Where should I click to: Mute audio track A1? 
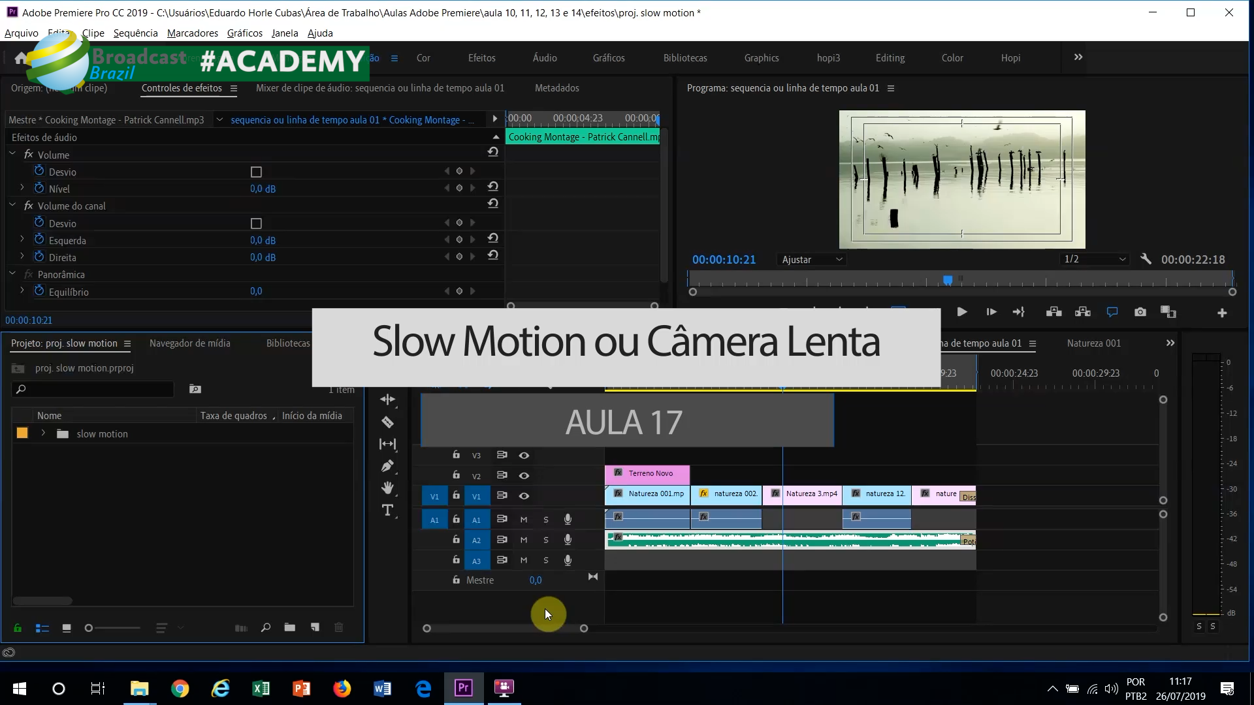click(x=523, y=520)
